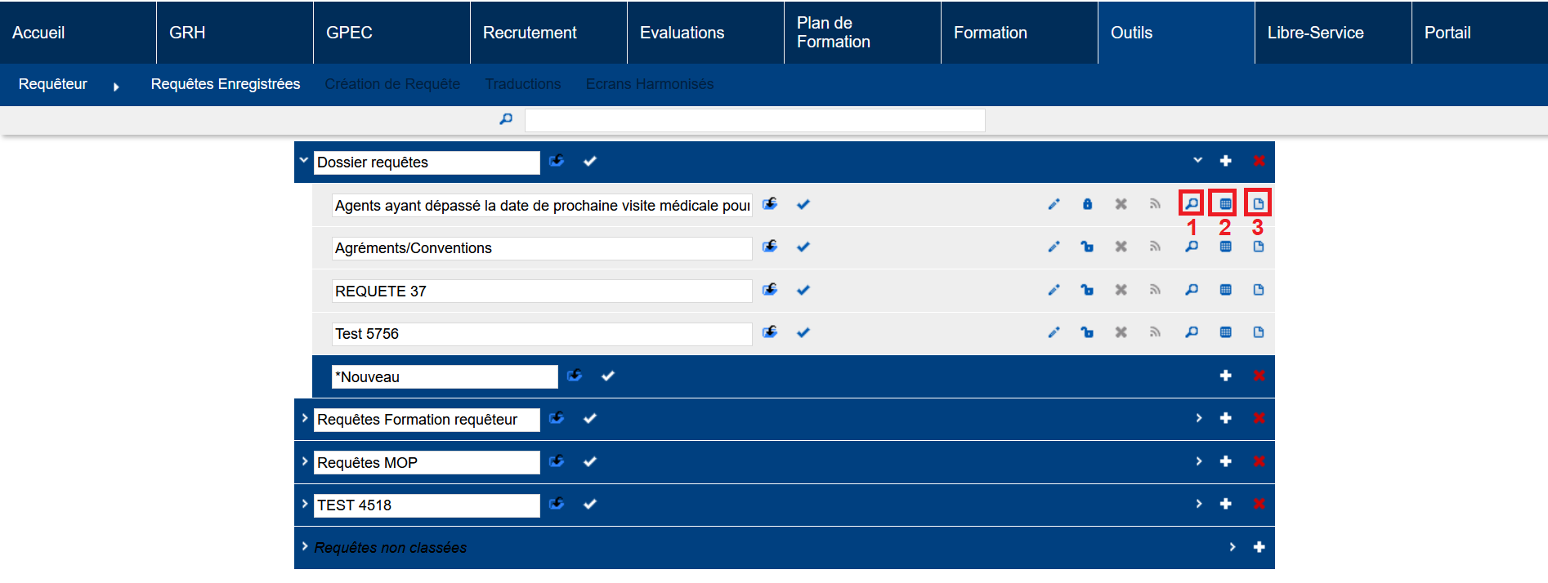Click blue checkmark next to Test 5756

click(803, 332)
